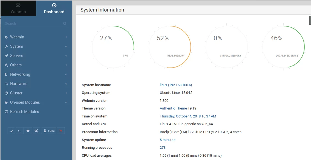Open the linux (192.168.100.6) hostname link
311x160 pixels.
176,85
